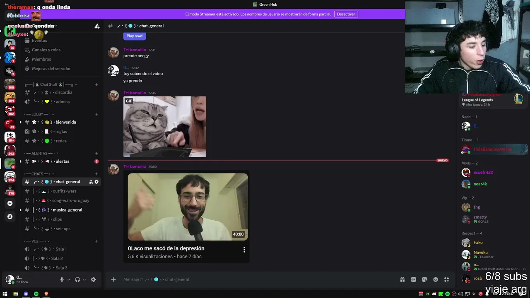This screenshot has height=298, width=530.
Task: Open the server with 102 badge
Action: [x=10, y=110]
